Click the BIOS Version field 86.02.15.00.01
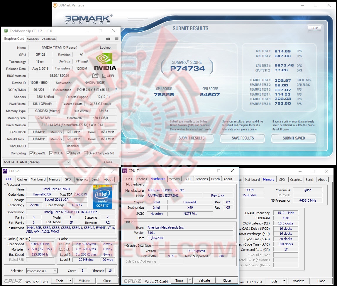337x286 pixels. pos(60,76)
